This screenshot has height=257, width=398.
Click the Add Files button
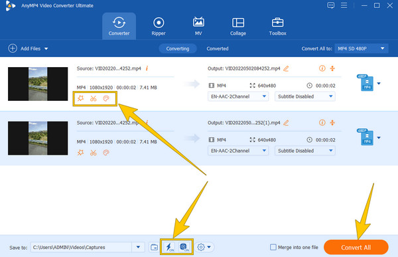tap(25, 48)
